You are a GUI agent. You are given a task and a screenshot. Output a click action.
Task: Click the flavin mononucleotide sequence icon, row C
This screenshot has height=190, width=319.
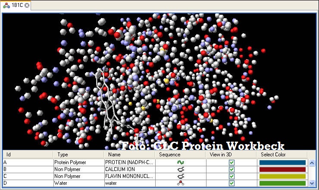181,176
